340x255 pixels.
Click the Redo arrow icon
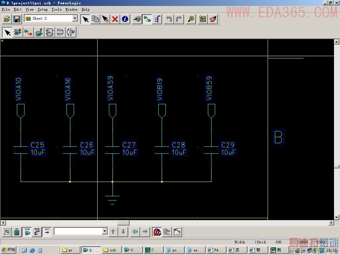pos(179,19)
